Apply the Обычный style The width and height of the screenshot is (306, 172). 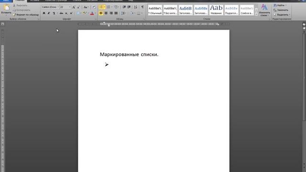pyautogui.click(x=155, y=10)
